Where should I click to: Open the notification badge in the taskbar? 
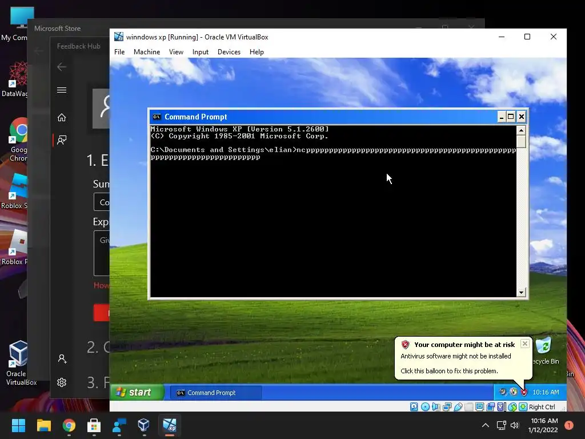(x=569, y=425)
